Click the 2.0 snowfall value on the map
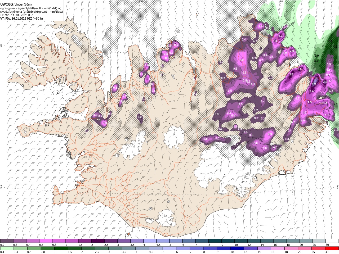This screenshot has height=254, width=339. tap(292, 51)
